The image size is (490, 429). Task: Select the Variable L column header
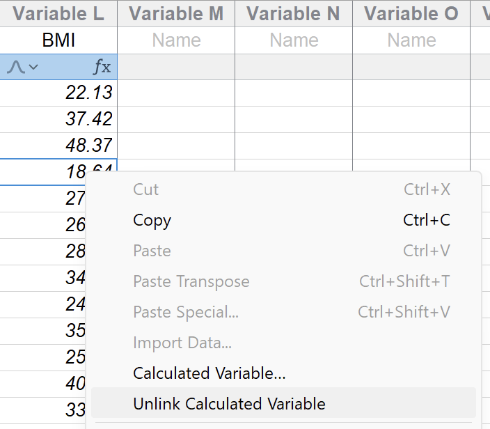pyautogui.click(x=58, y=13)
